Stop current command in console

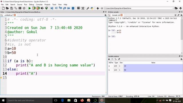175,15
